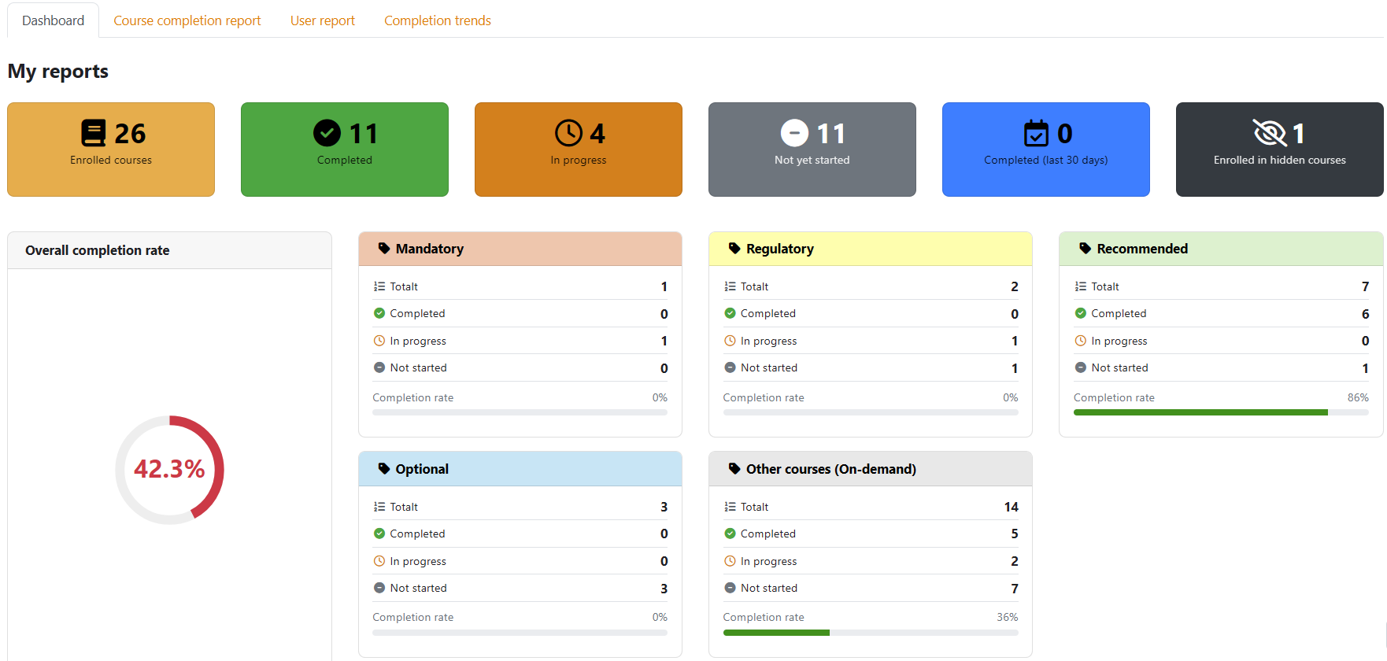Click the Recommended category heading
Viewport: 1387px width, 661px height.
(1142, 249)
